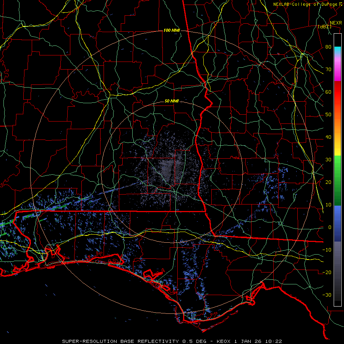Click the -20 value on the dBZ scale
Viewport: 344px width, 344px height.
(327, 273)
